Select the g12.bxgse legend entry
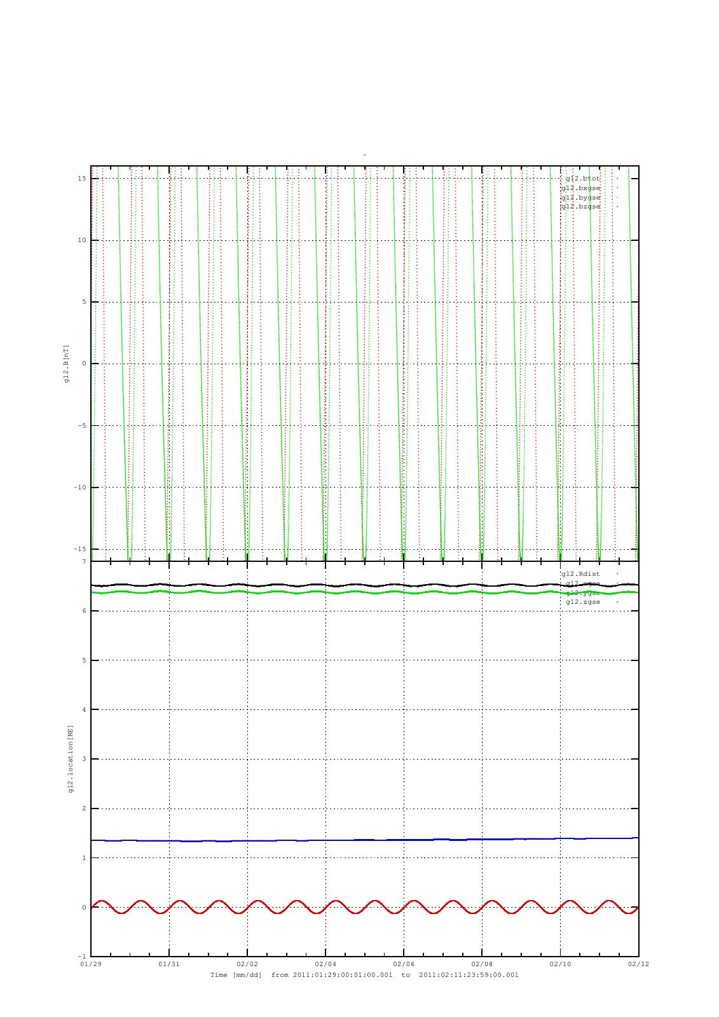This screenshot has height=1017, width=719. coord(581,188)
